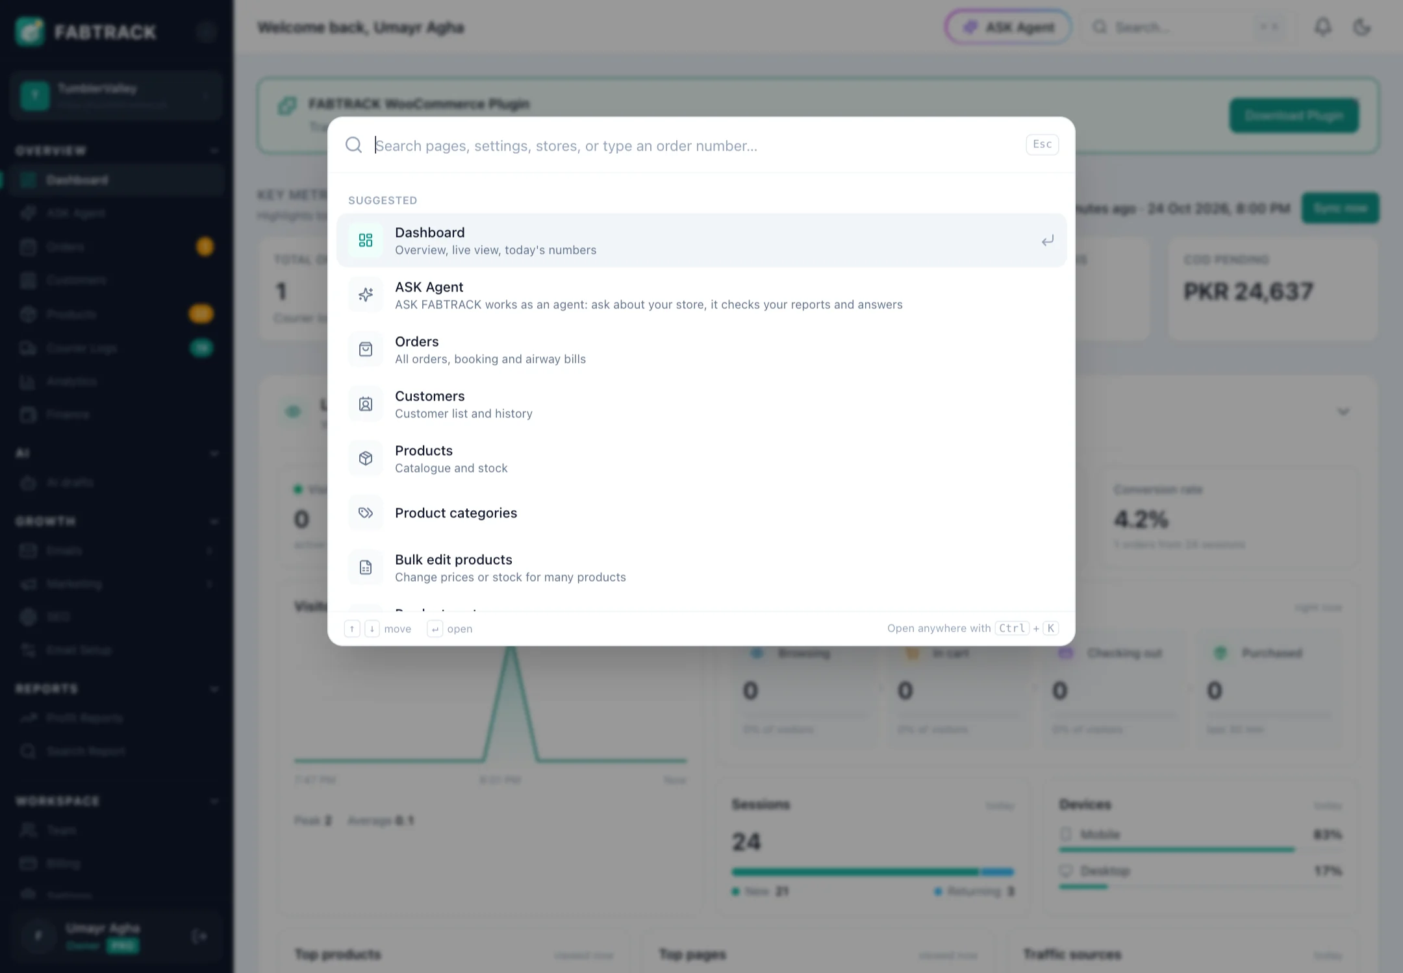The height and width of the screenshot is (973, 1403).
Task: Click the Sync now button
Action: coord(1341,208)
